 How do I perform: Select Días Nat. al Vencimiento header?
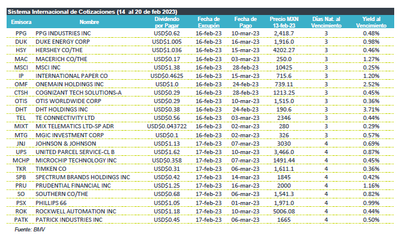click(326, 22)
